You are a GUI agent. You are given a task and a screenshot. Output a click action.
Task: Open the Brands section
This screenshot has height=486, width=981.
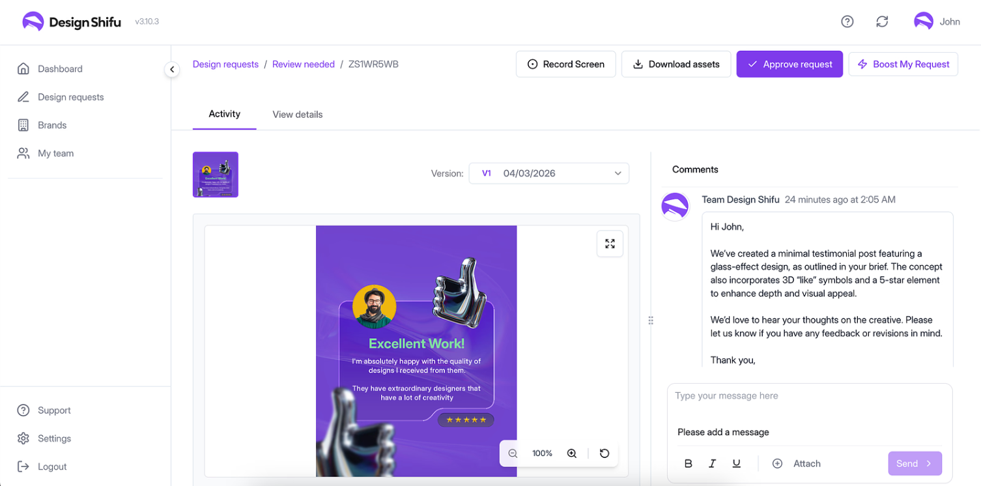click(x=51, y=124)
